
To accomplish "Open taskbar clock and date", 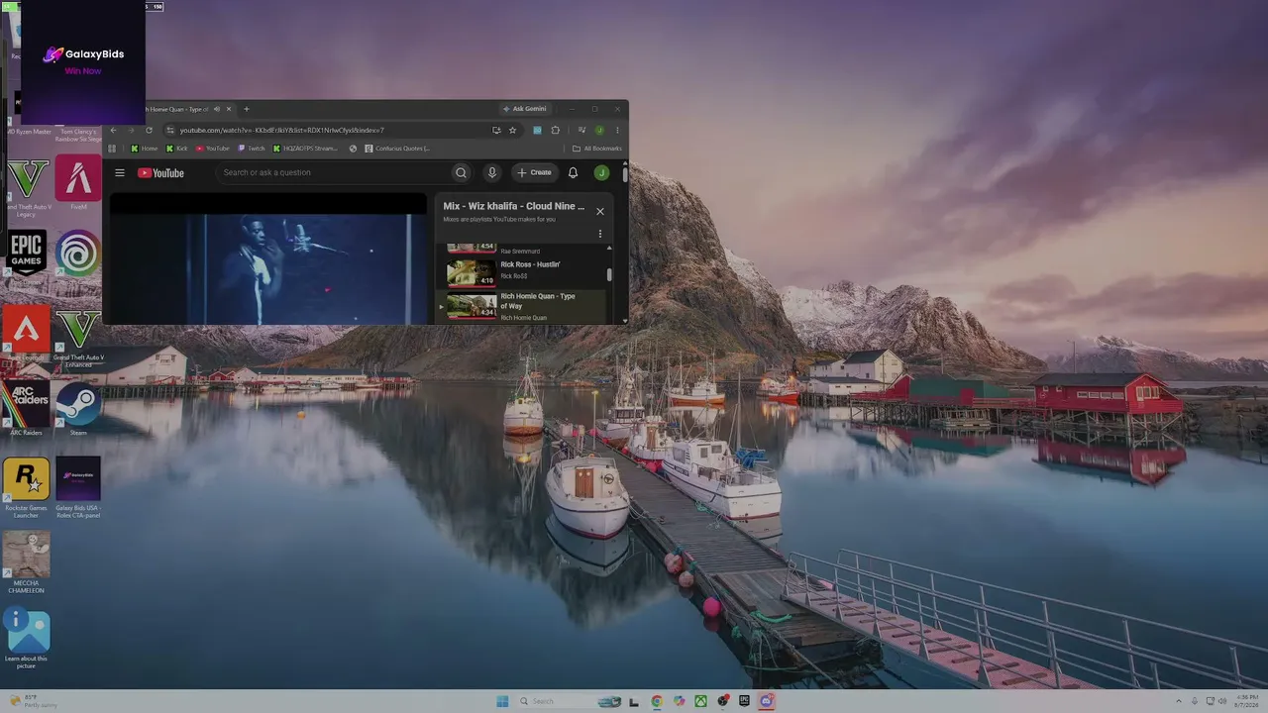I will (1246, 701).
